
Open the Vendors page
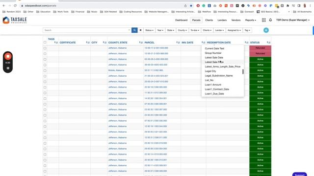[x=236, y=20]
